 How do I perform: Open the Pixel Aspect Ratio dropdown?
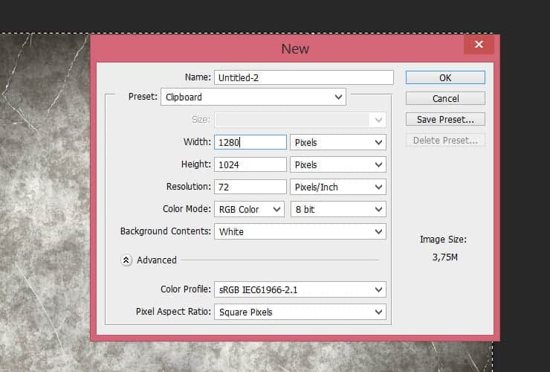[300, 312]
